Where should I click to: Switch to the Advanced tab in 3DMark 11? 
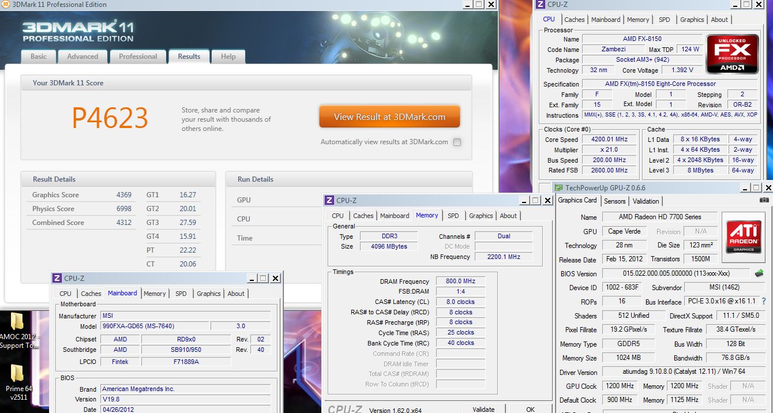[x=82, y=57]
